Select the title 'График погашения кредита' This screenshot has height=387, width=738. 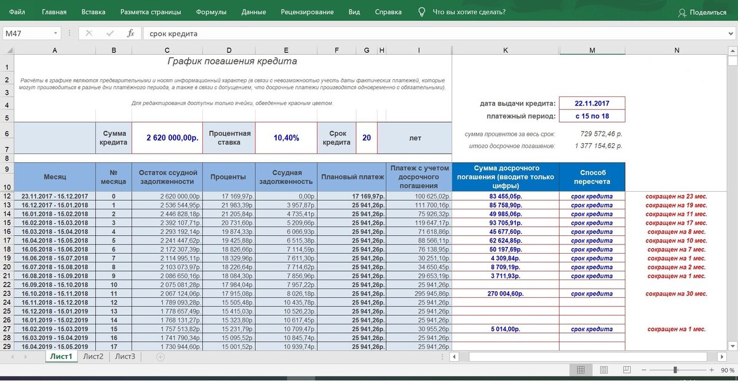point(232,61)
